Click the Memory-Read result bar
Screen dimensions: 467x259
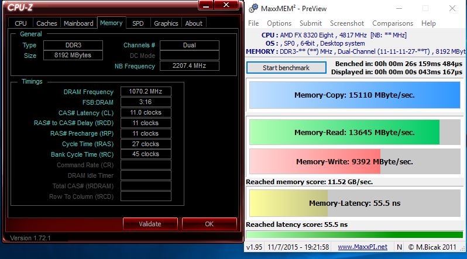pyautogui.click(x=355, y=132)
